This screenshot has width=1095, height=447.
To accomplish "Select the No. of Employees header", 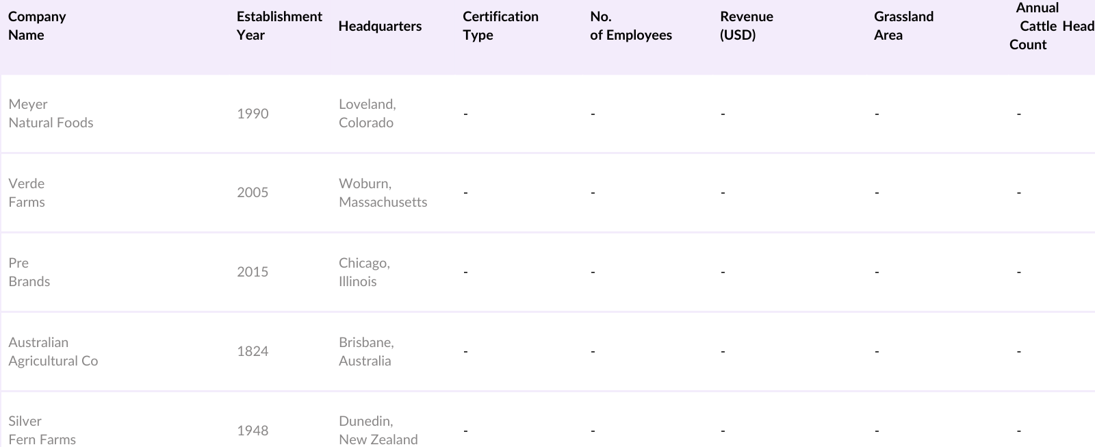I will 630,26.
